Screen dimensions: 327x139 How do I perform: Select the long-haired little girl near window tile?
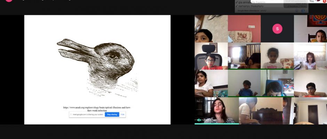[x=311, y=56]
